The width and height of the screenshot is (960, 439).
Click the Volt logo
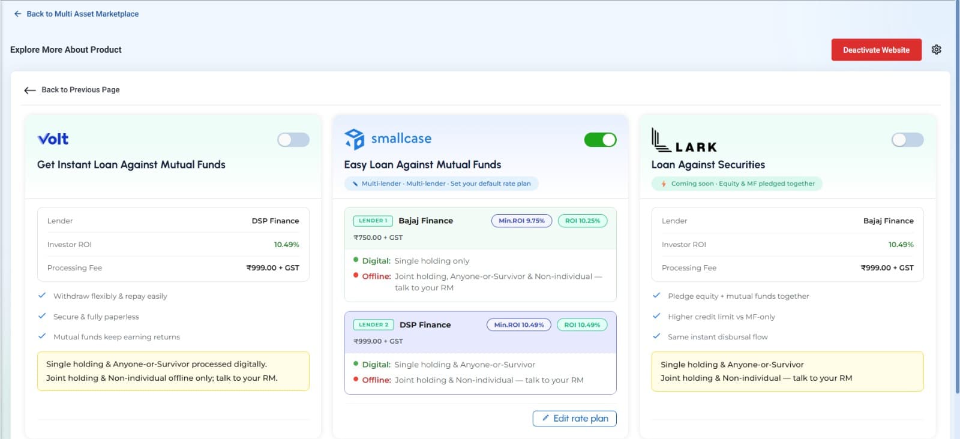(x=53, y=139)
